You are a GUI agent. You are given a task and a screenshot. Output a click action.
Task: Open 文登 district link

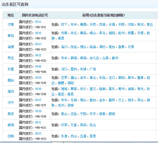pos(74,125)
